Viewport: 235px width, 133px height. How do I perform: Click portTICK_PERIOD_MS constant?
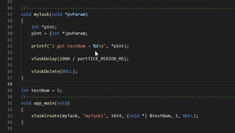coord(101,59)
